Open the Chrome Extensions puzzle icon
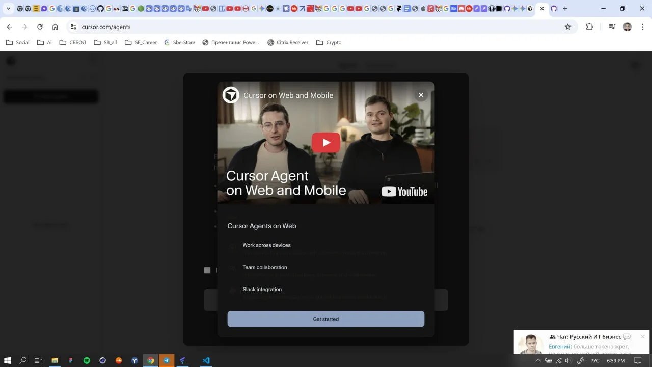 coord(589,27)
